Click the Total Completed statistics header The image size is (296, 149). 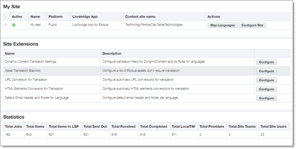(153, 126)
